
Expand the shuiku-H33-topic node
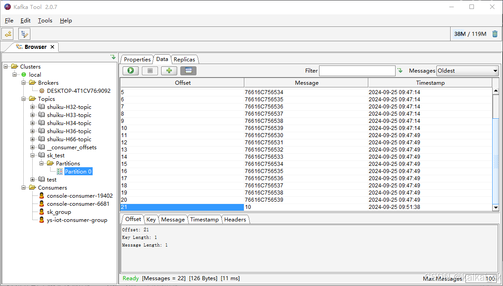(x=33, y=115)
